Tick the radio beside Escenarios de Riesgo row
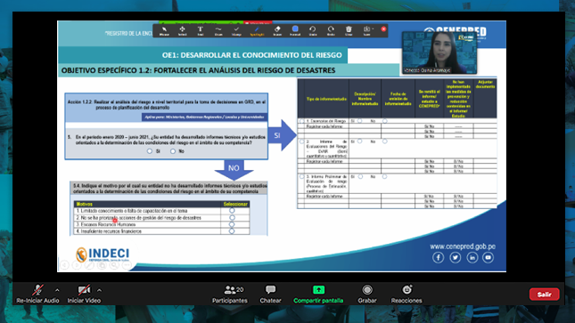575x323 pixels. 301,121
